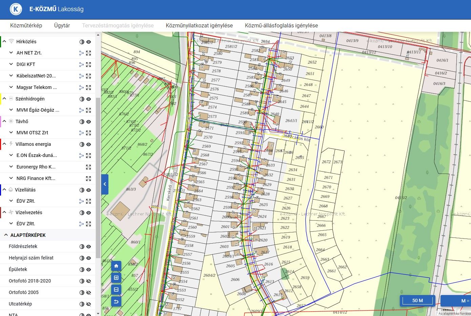Collapse the Villamos energia group
Viewport: 471px width, 316px height.
[x=4, y=144]
